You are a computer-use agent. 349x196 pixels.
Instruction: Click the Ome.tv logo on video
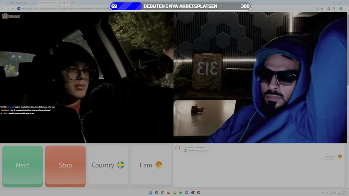click(x=11, y=16)
